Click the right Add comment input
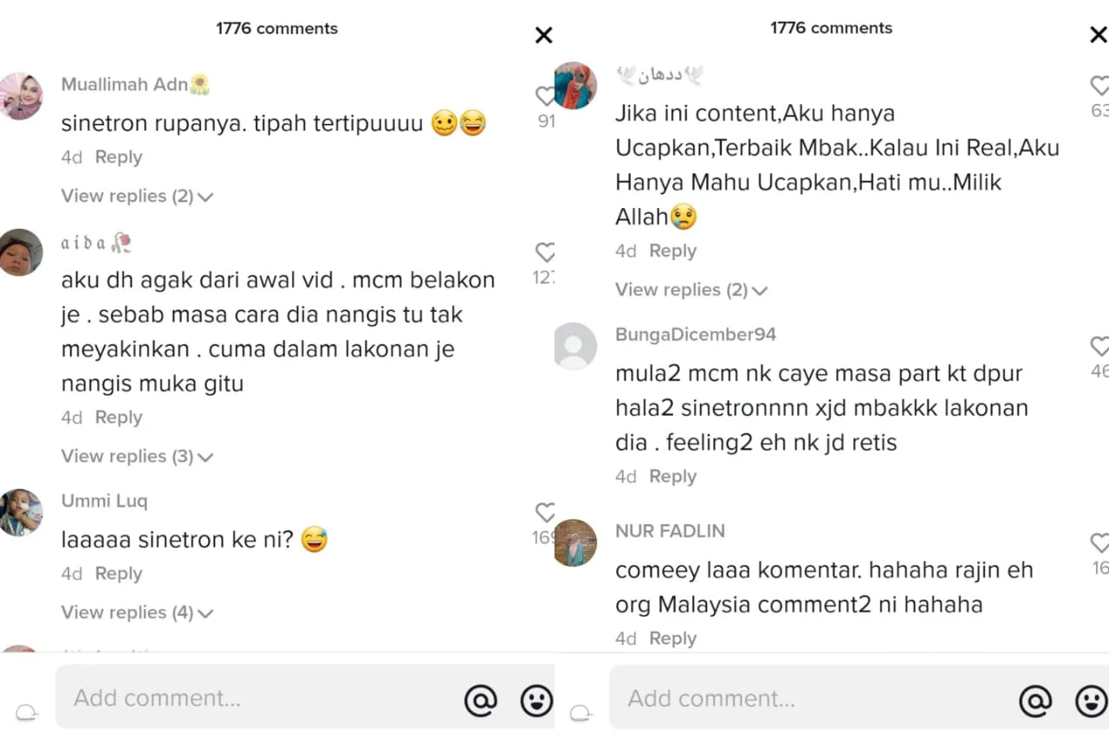 (806, 698)
